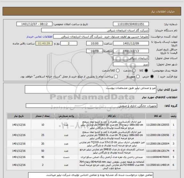Click the واحد شمارش column header
Viewport: 184px width, 178px height.
pos(66,116)
